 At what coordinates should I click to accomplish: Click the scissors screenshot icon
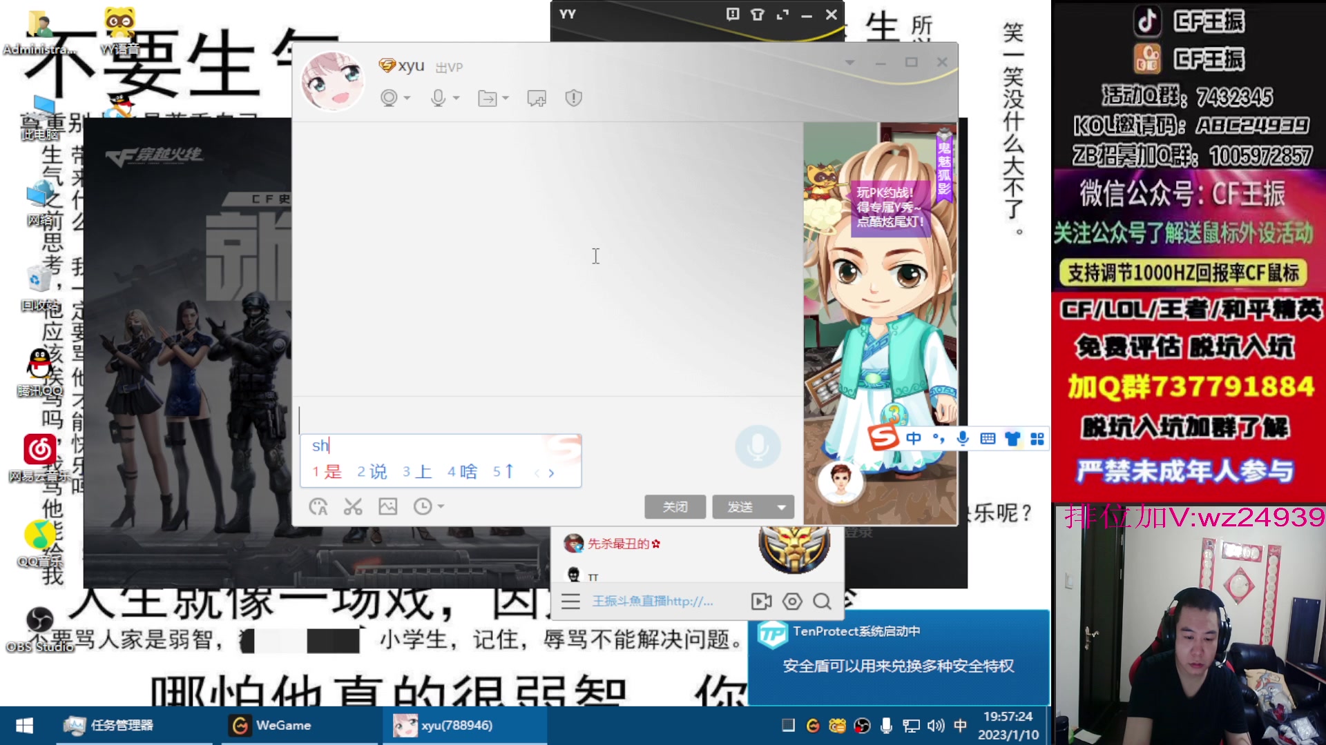point(353,507)
